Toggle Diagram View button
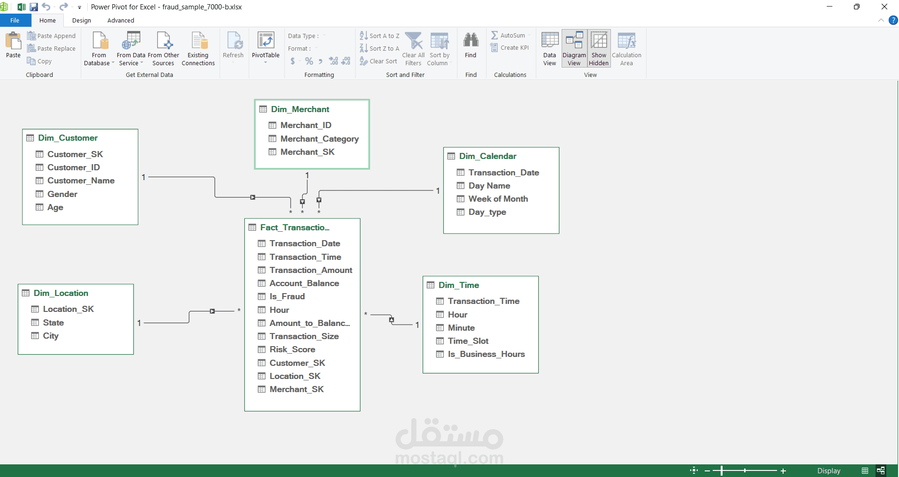This screenshot has height=477, width=899. 574,49
